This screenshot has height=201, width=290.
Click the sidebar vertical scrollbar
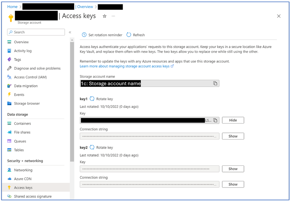tap(72, 102)
